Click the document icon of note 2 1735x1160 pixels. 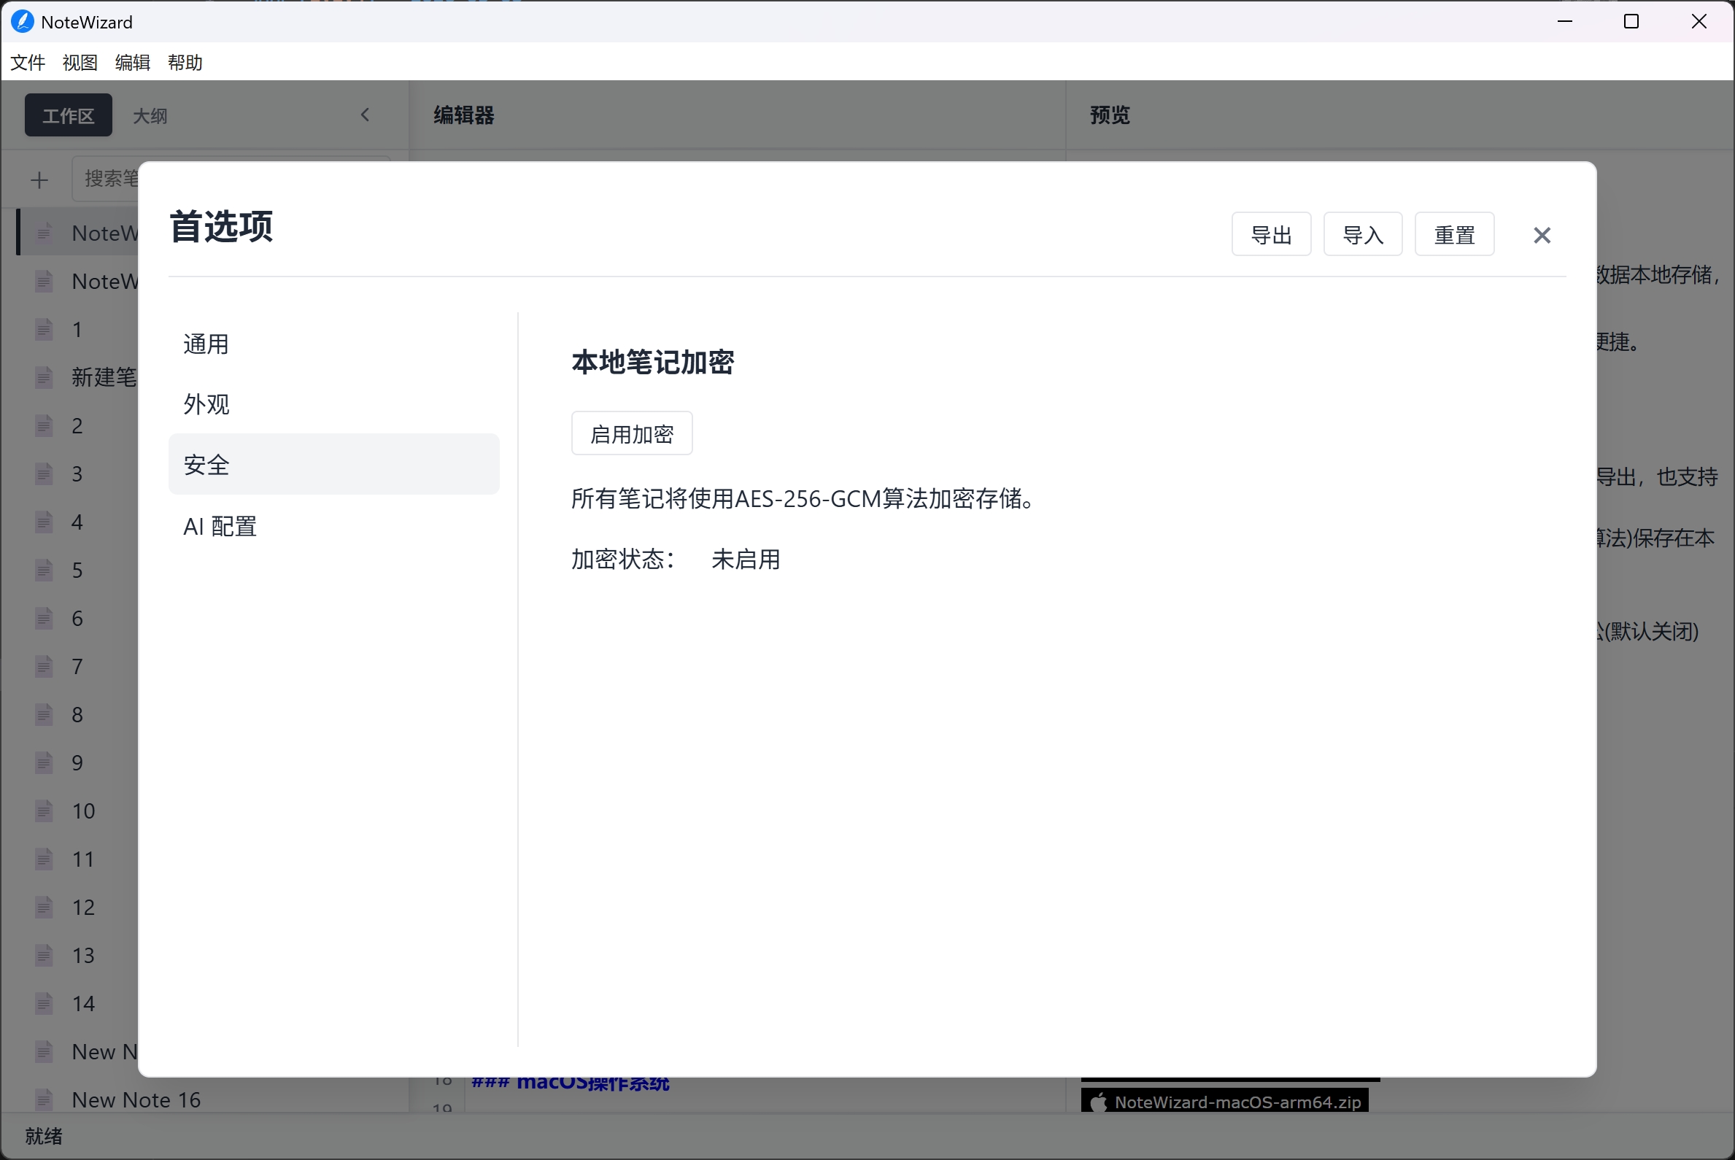click(44, 425)
